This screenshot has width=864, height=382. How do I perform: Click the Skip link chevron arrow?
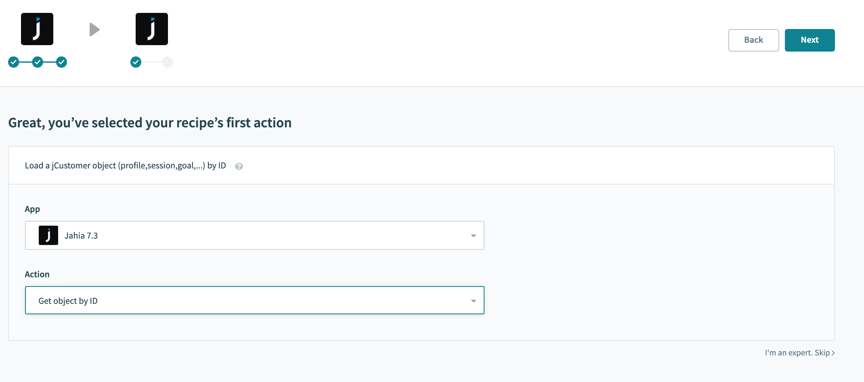833,353
